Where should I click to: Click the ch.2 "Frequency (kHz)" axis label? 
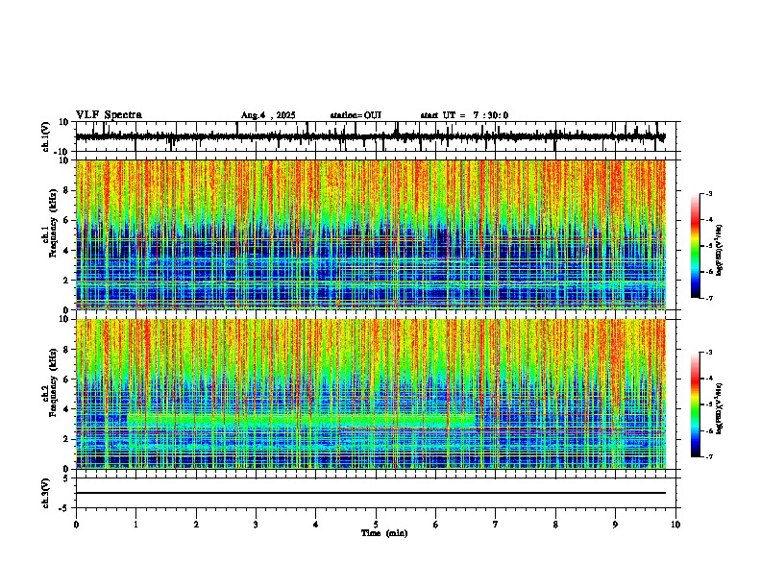coord(54,382)
